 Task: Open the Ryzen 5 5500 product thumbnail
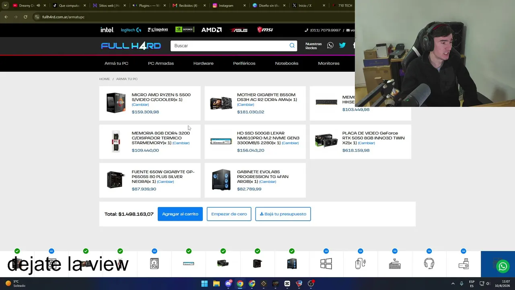point(116,103)
